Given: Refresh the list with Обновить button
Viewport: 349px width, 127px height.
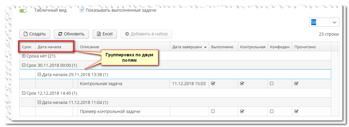Looking at the screenshot, I should tap(71, 34).
